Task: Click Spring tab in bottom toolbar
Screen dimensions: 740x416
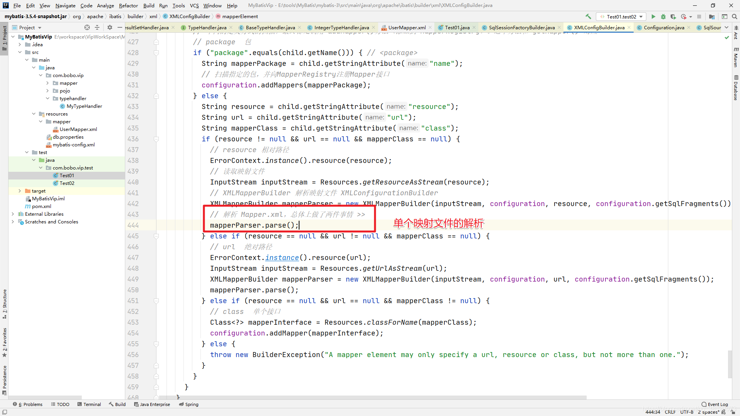Action: click(192, 404)
